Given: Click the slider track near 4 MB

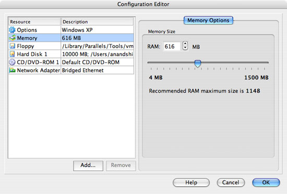Looking at the screenshot, I should 151,62.
